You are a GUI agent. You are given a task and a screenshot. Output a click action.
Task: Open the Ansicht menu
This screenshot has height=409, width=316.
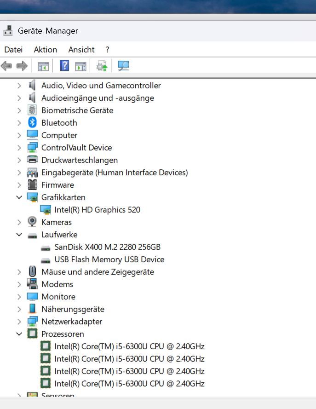coord(81,50)
